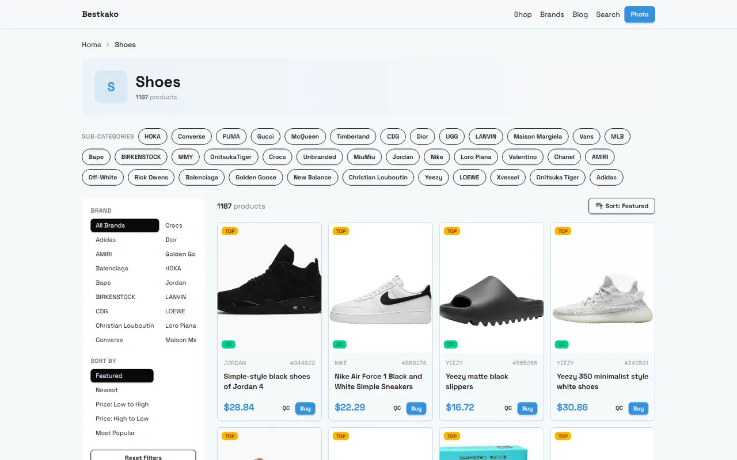Click the blue Photo button
The width and height of the screenshot is (737, 460).
640,14
